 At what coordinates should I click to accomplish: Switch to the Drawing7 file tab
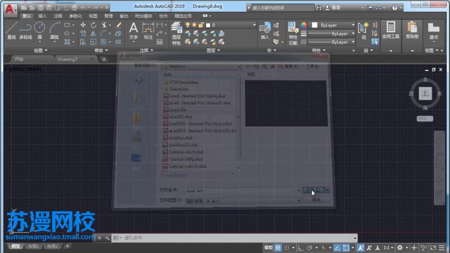pyautogui.click(x=67, y=59)
